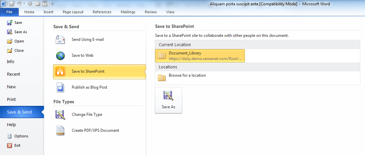Click the Undo arrow icon in Quick Access Toolbar
The width and height of the screenshot is (365, 155).
pos(20,4)
